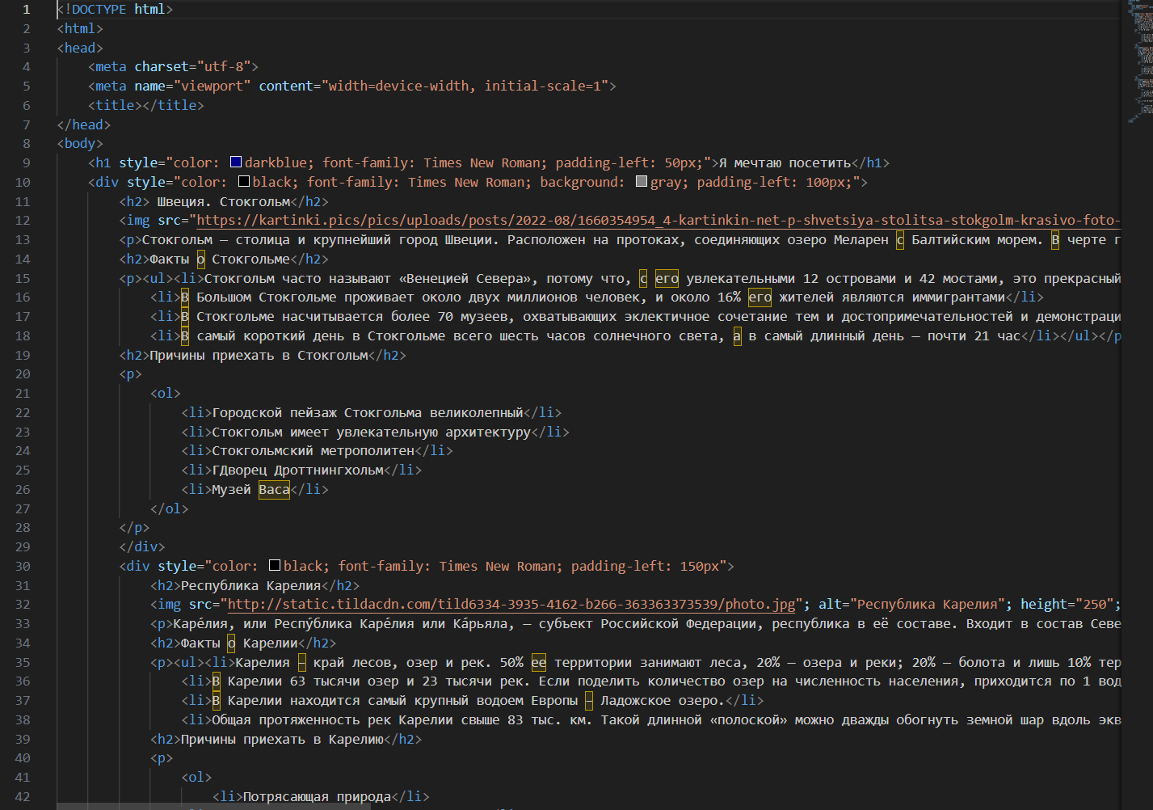Follow the static.tildacdn.com photo.jpg link
Viewport: 1153px width, 810px height.
511,605
